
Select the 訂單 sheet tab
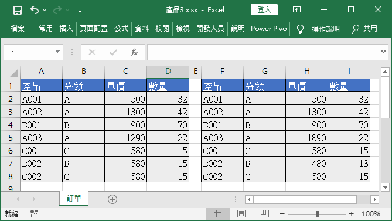(74, 199)
